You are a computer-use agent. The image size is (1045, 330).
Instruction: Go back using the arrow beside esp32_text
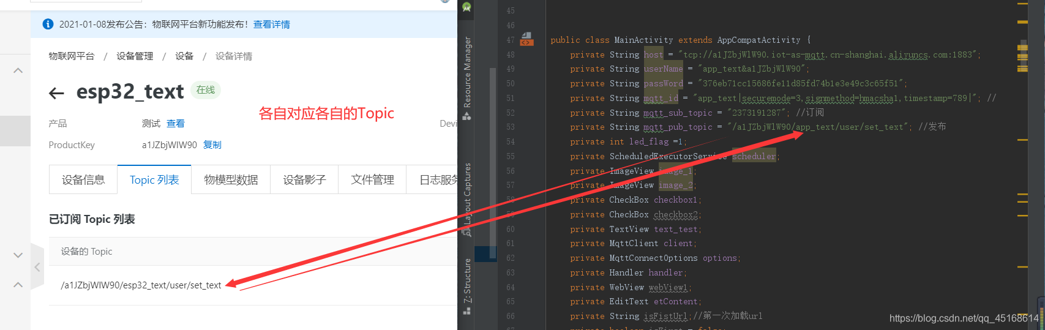coord(56,93)
